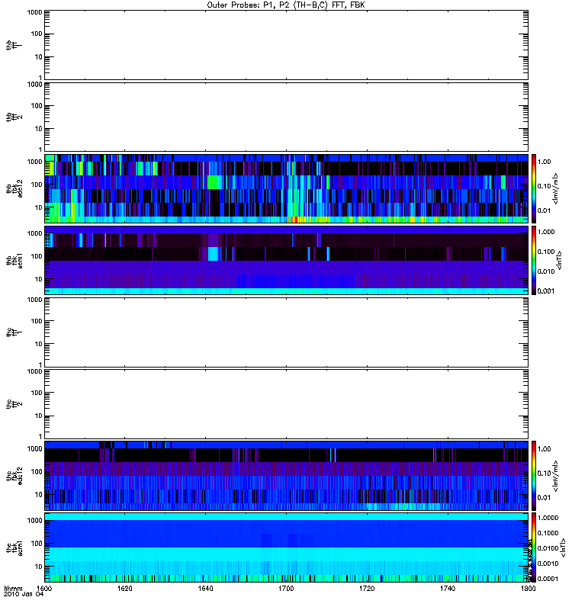This screenshot has height=610, width=572.
Task: Click inside the thb fbk edc12 spectrogram
Action: 286,188
